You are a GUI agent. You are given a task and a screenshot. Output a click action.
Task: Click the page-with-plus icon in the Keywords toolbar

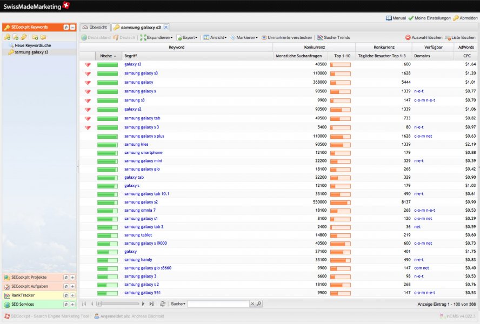tap(15, 37)
